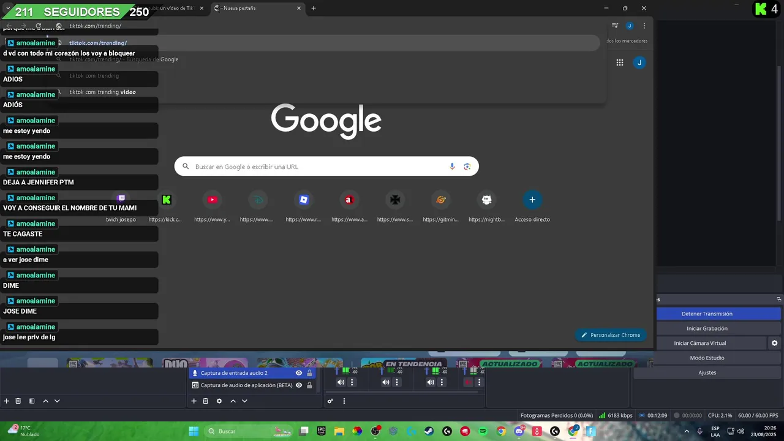The width and height of the screenshot is (784, 441).
Task: Click Modo Estudio in OBS
Action: click(707, 358)
